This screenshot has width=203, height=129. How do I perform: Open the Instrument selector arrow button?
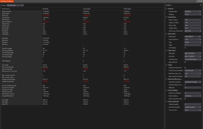[x=200, y=37]
